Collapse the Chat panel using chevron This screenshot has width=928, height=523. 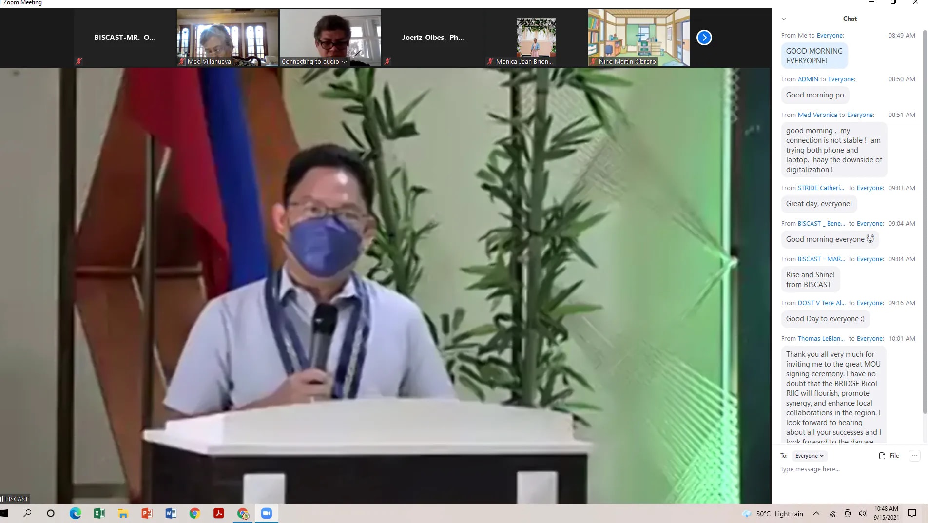click(784, 19)
